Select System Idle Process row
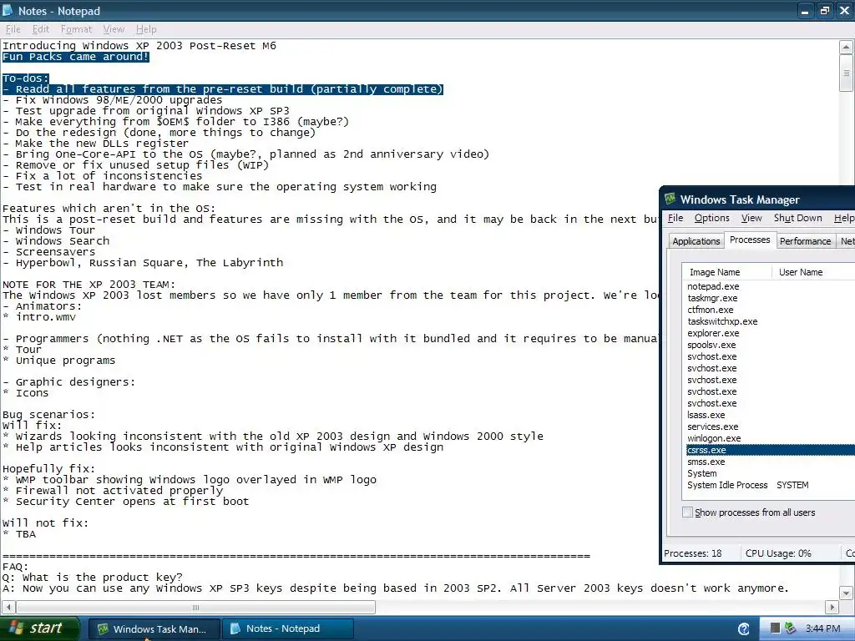Viewport: 855px width, 641px height. pos(727,485)
